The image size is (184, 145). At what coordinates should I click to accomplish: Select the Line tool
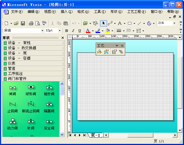pyautogui.click(x=139, y=23)
